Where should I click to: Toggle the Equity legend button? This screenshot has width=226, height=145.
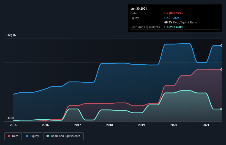point(32,136)
